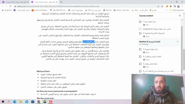Show more bookmarks chevron
185x104 pixels.
tap(166, 10)
